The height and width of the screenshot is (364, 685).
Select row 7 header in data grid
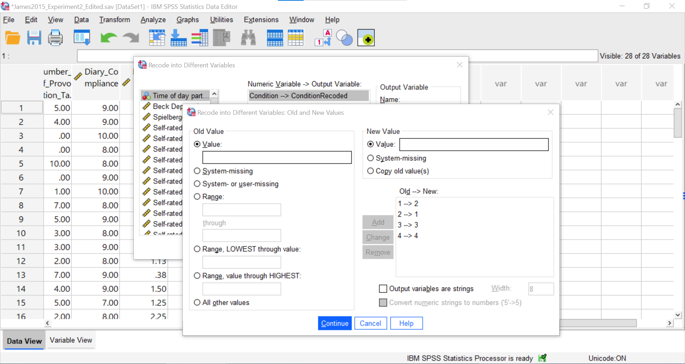pyautogui.click(x=21, y=191)
